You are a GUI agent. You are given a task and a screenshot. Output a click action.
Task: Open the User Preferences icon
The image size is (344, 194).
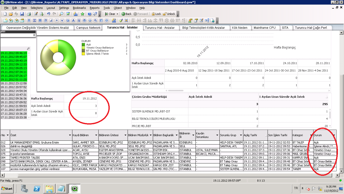tap(190, 20)
